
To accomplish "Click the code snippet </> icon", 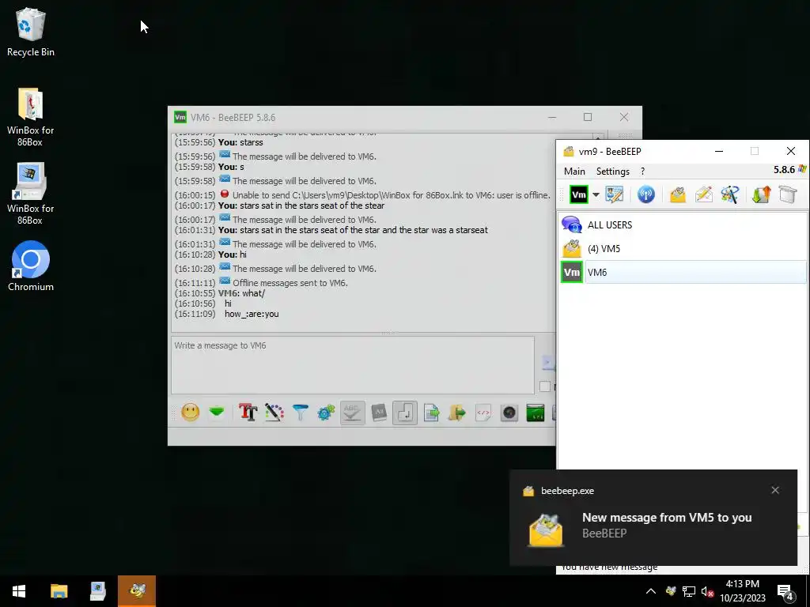I will pos(483,412).
